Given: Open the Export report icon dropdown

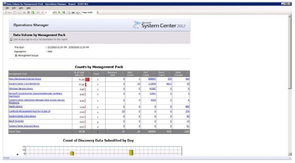Looking at the screenshot, I should click(x=78, y=12).
